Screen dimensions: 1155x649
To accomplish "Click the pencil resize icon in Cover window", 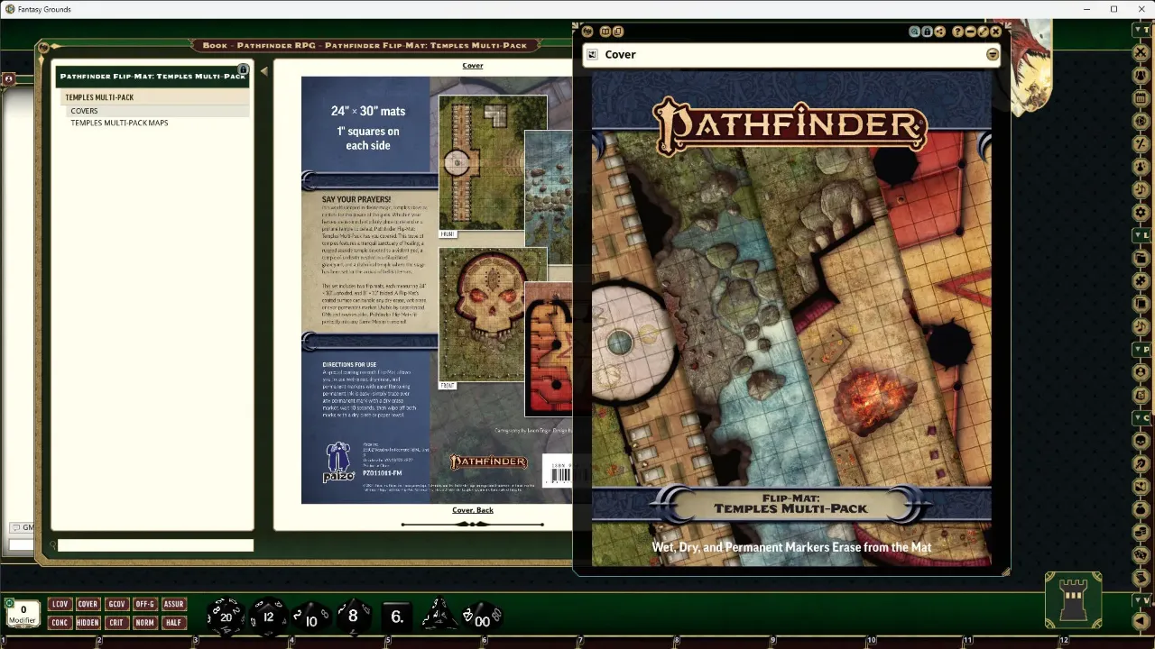I will [x=983, y=32].
